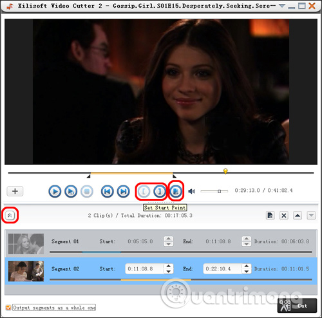Mute the volume speaker icon
The height and width of the screenshot is (318, 322).
191,191
